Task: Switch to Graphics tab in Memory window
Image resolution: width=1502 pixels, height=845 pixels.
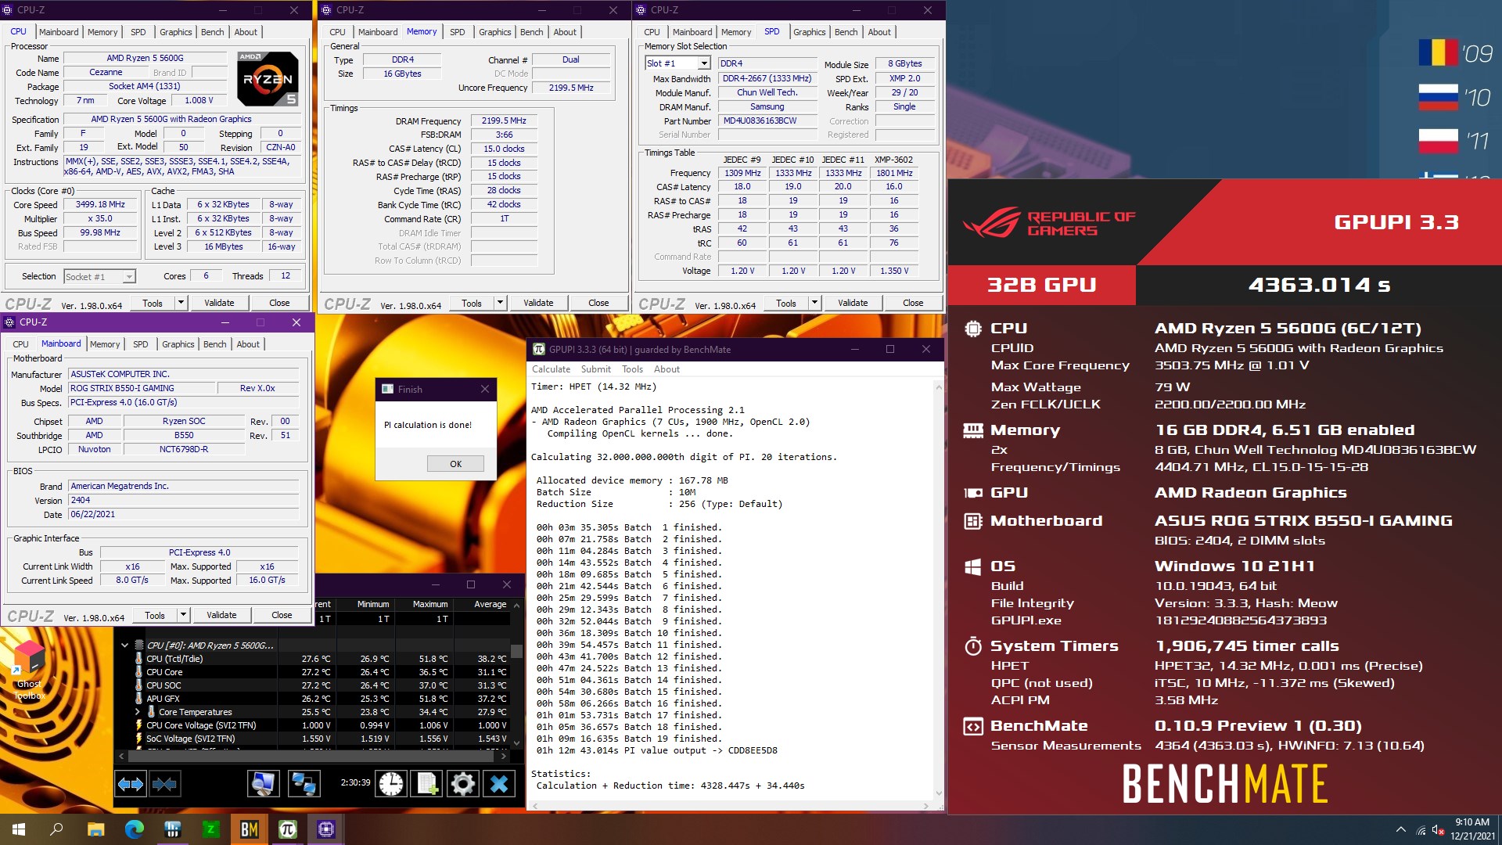Action: tap(494, 32)
